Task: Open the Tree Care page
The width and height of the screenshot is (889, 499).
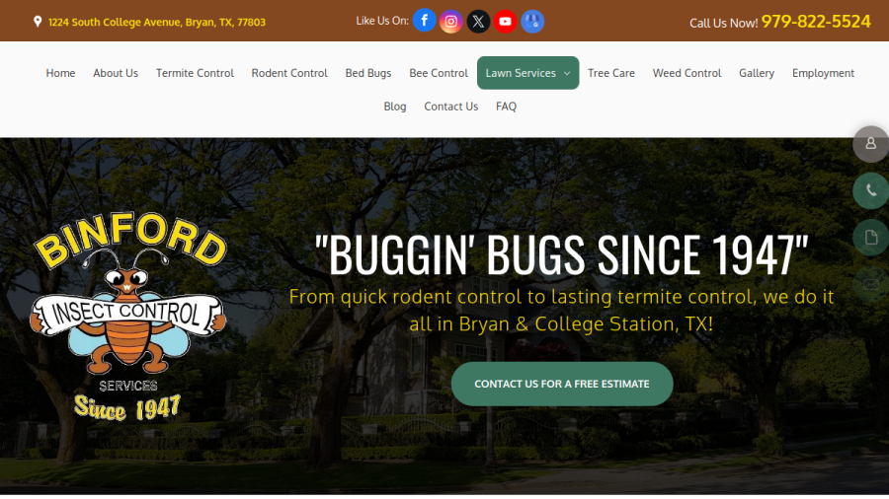Action: pyautogui.click(x=611, y=73)
